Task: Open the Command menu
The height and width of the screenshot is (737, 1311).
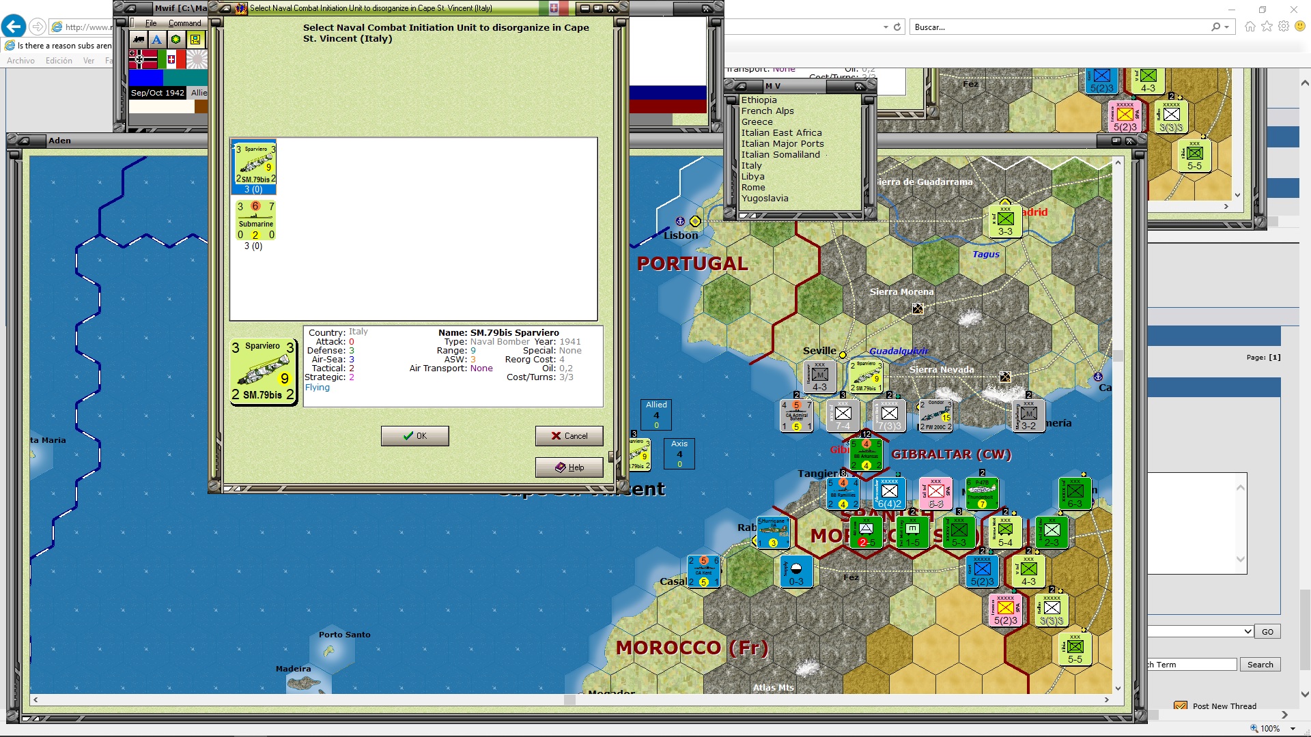Action: point(184,23)
